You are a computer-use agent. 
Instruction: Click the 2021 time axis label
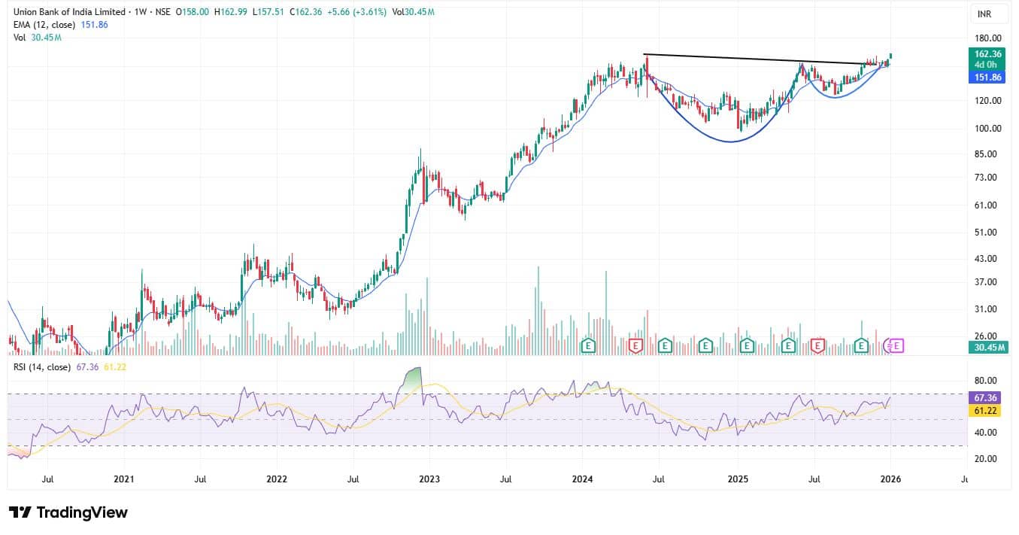point(124,478)
